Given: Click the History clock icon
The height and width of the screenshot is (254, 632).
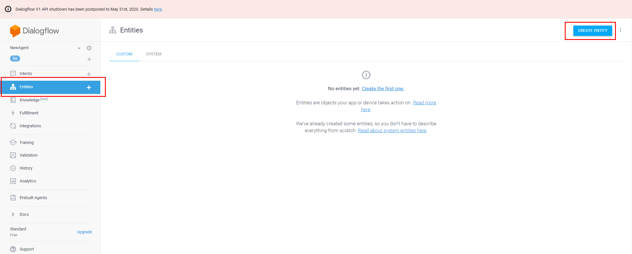Looking at the screenshot, I should pyautogui.click(x=13, y=168).
